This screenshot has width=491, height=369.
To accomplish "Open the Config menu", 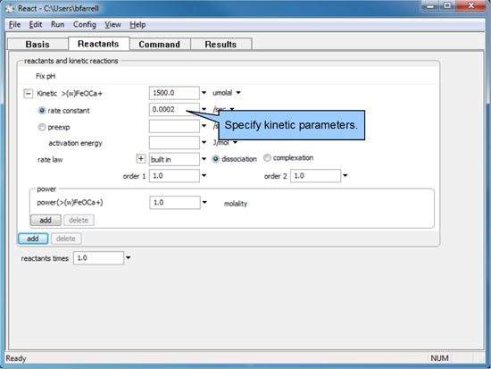I will coord(85,24).
